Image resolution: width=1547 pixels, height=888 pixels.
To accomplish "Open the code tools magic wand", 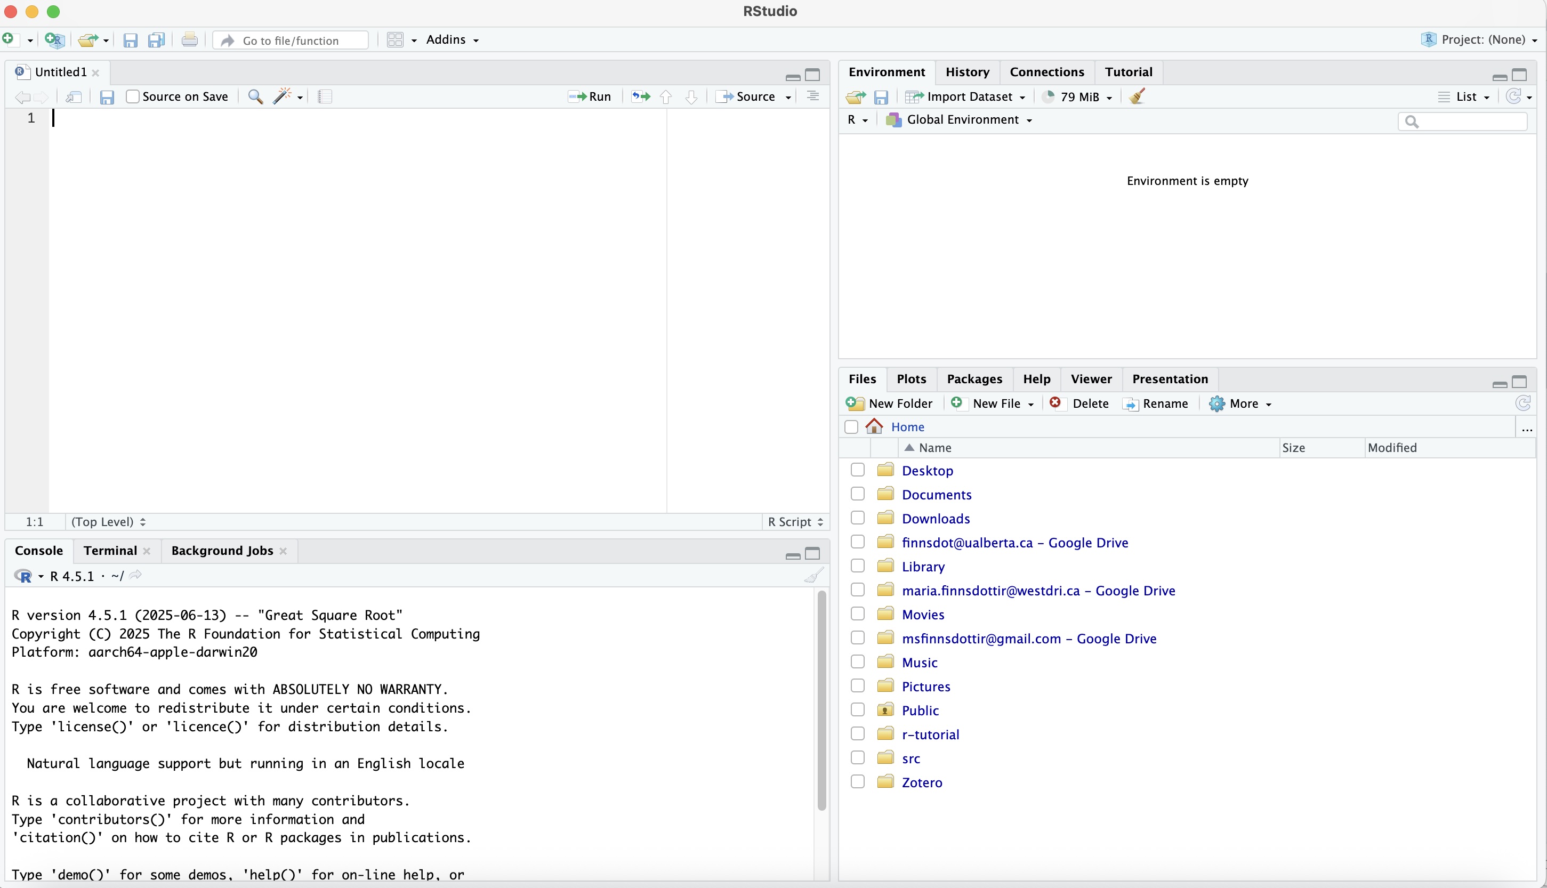I will (281, 96).
